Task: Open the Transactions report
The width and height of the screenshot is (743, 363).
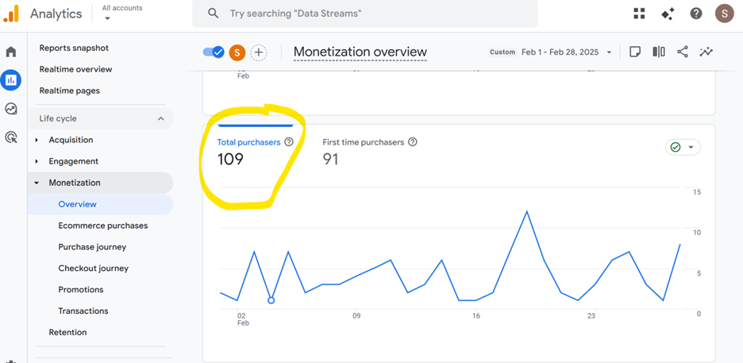Action: [x=83, y=311]
